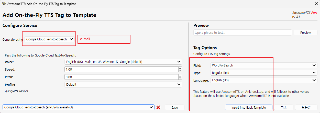Viewport: 320px width, 113px height.
Task: Decrease the Pitch value with the down arrow
Action: 180,78
